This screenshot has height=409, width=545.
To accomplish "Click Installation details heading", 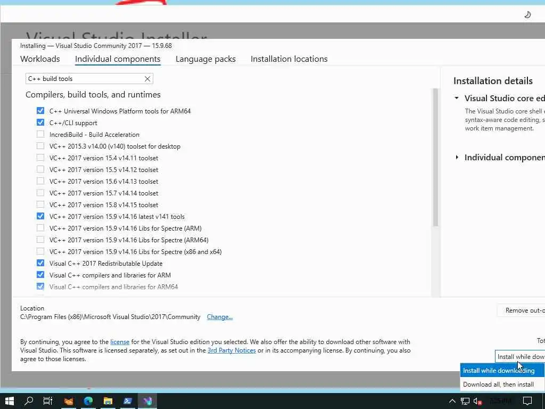I will click(x=493, y=81).
